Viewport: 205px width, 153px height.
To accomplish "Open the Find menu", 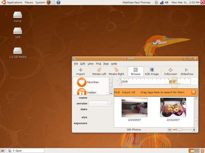I will (x=98, y=64).
